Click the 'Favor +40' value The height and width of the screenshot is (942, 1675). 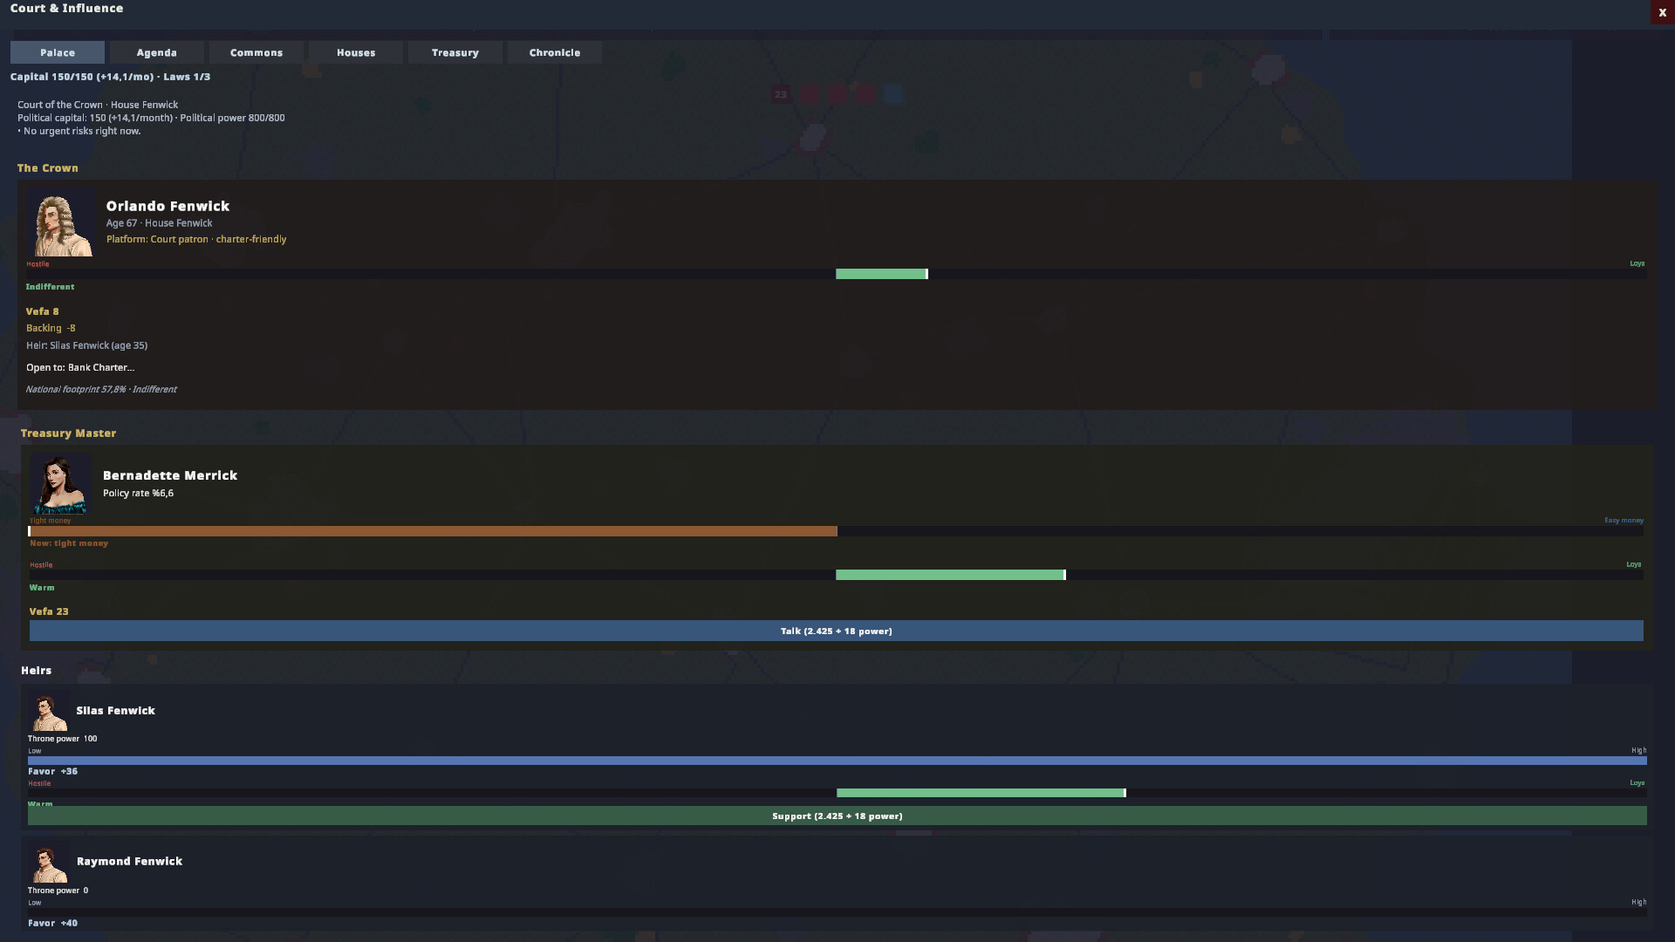pos(52,923)
